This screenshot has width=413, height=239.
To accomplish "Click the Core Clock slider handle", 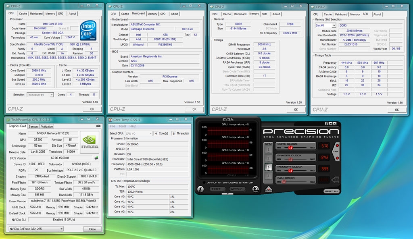I will tap(290, 148).
